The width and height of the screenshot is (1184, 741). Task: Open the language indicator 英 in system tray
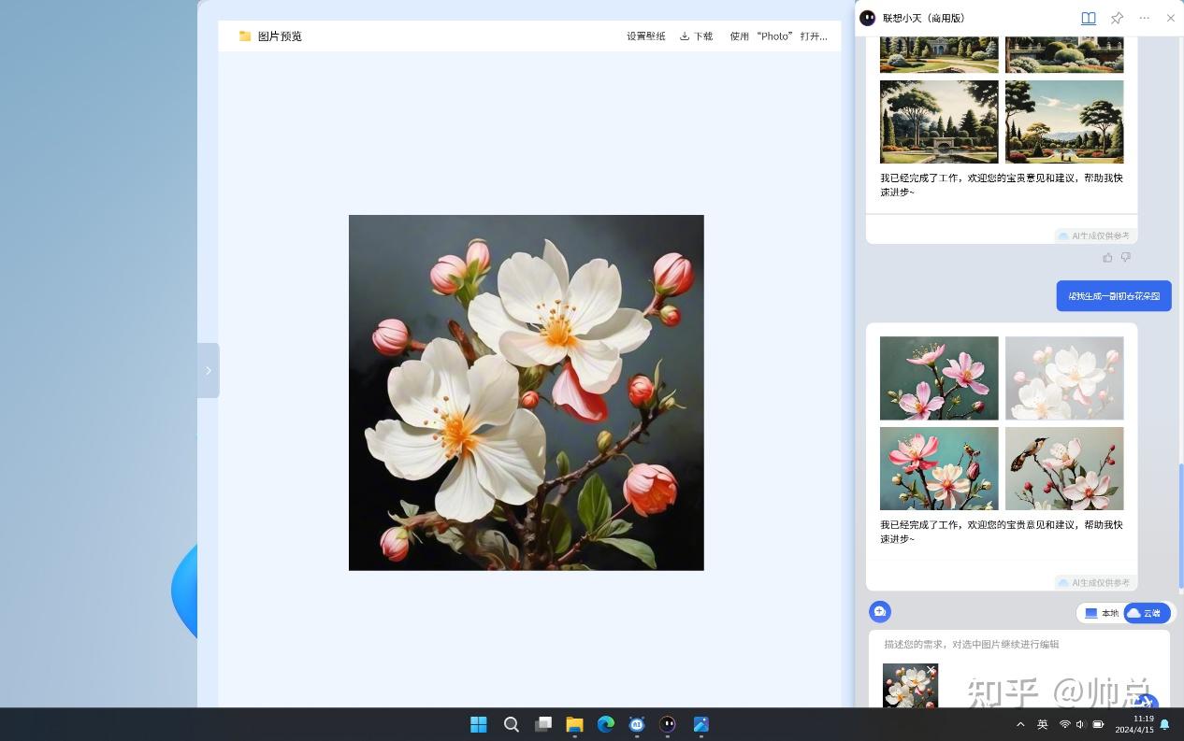point(1042,724)
